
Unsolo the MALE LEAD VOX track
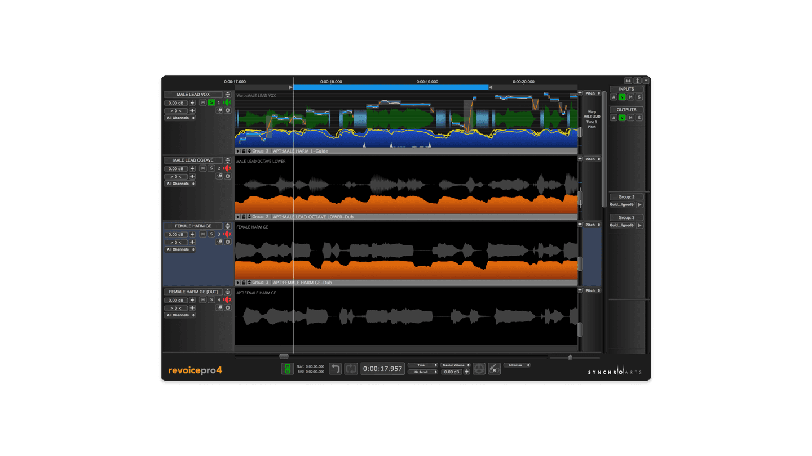211,102
